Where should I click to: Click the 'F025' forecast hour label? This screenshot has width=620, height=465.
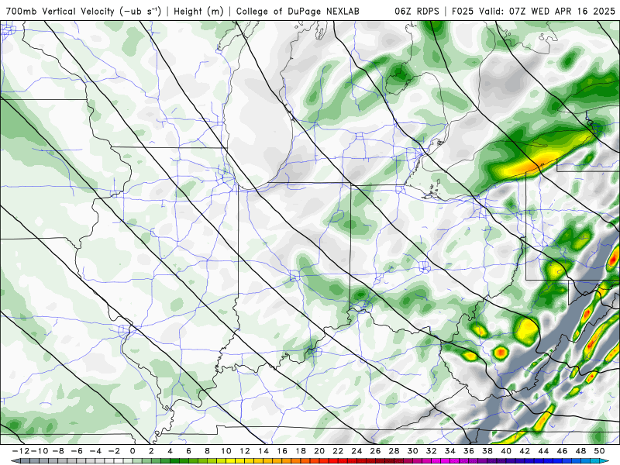[x=463, y=11]
